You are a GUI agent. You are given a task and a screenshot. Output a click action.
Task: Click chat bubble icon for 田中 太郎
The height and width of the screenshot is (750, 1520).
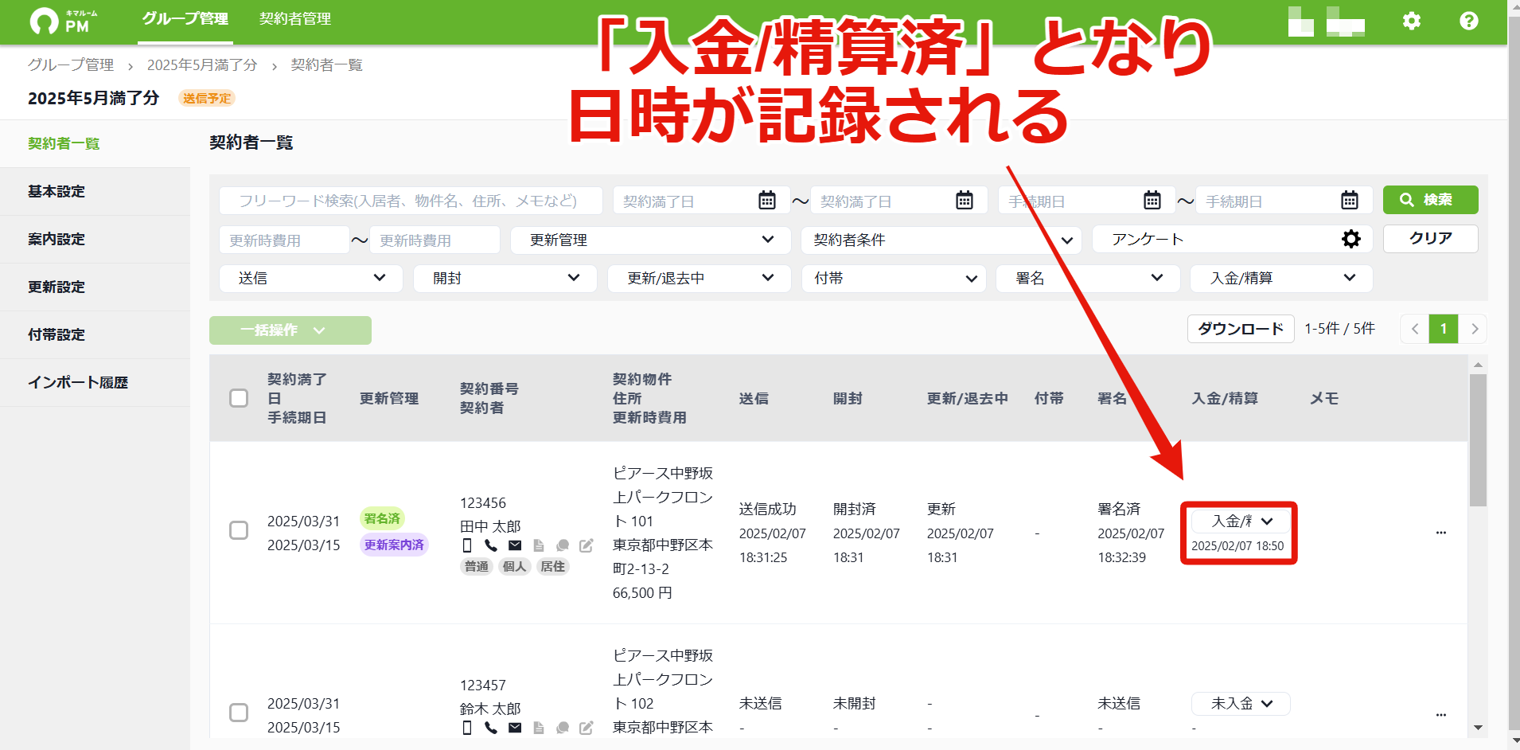[563, 545]
